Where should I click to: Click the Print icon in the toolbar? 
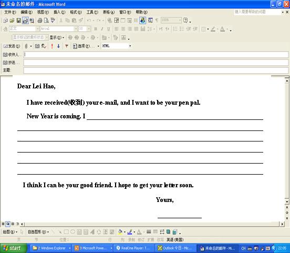(x=40, y=21)
